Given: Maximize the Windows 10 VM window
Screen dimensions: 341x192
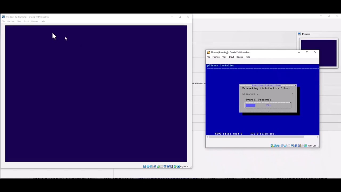Looking at the screenshot, I should [180, 17].
